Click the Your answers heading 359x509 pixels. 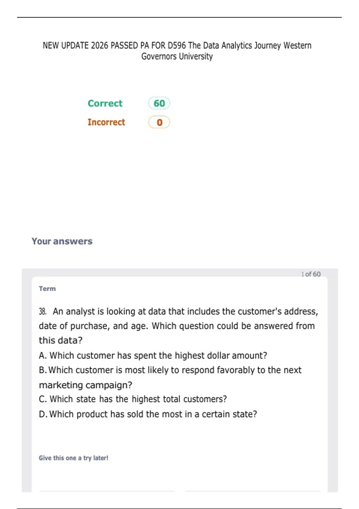click(x=62, y=241)
